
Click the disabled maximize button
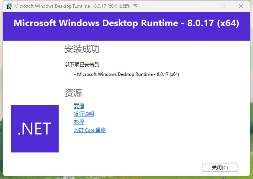coord(223,6)
